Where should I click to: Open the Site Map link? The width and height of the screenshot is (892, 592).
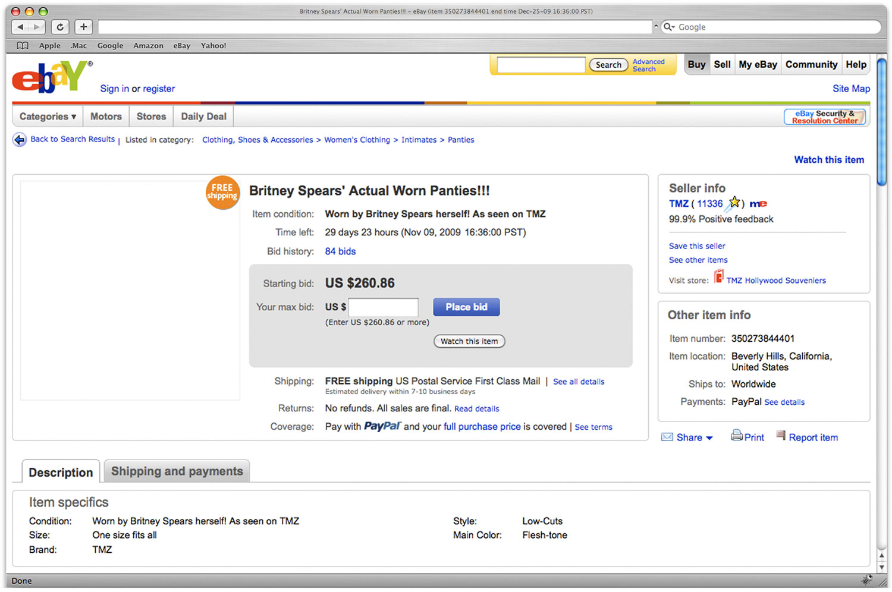[851, 89]
